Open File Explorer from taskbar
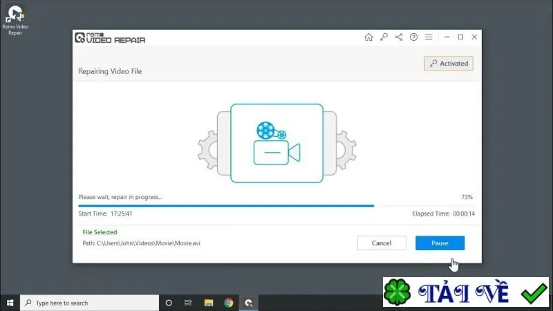Screen dimensions: 553x311 click(x=209, y=303)
